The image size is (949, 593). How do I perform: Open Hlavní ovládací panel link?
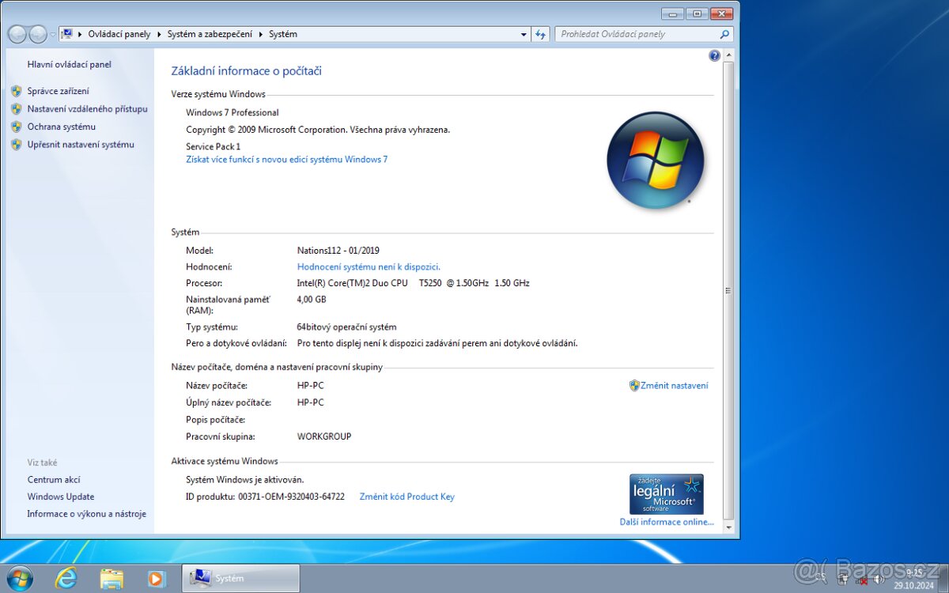point(70,65)
